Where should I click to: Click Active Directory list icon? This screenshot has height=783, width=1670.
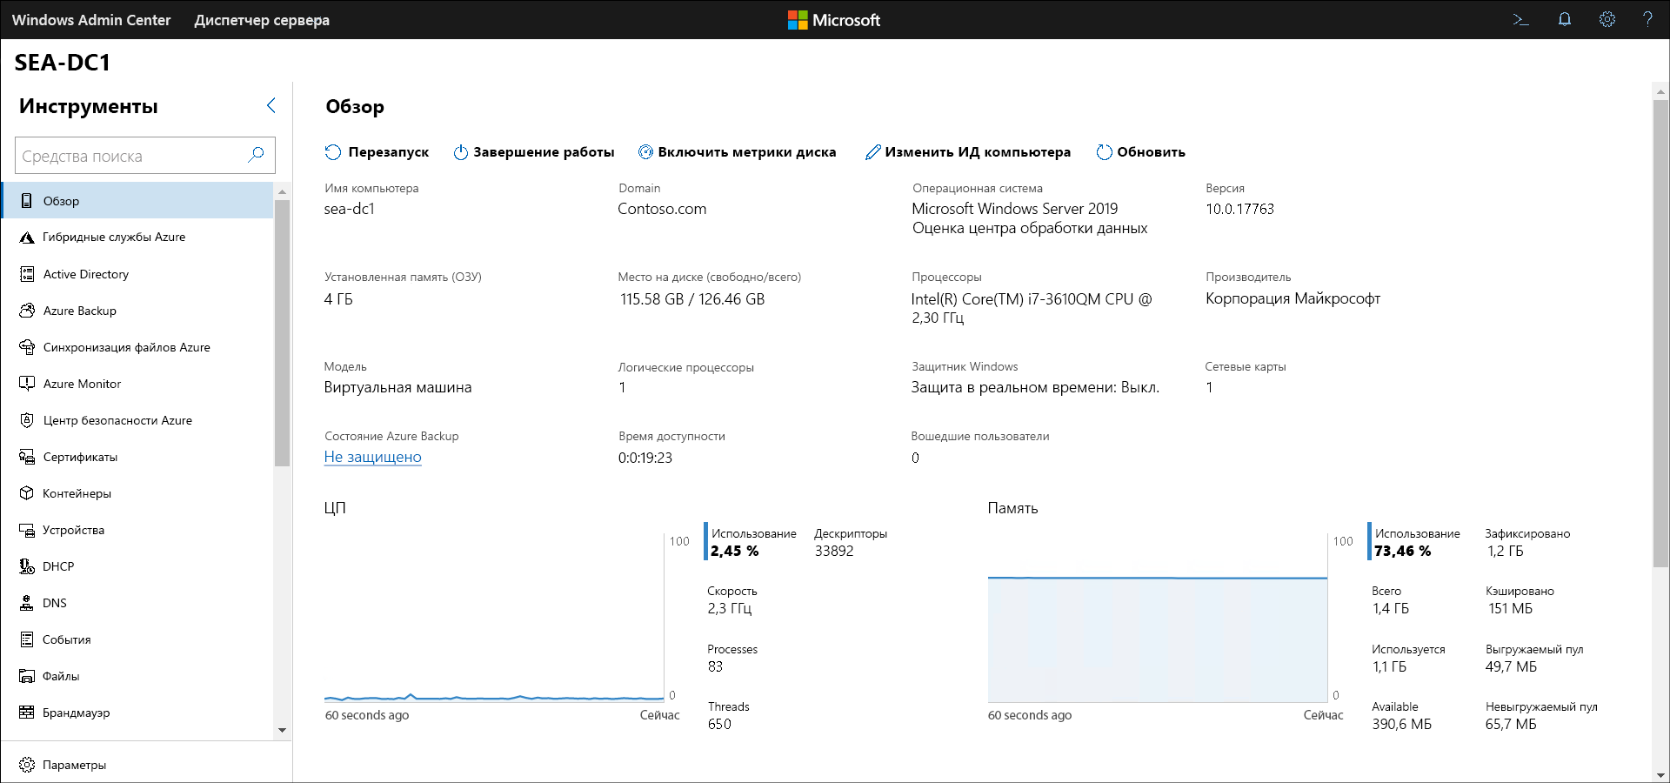[x=27, y=274]
